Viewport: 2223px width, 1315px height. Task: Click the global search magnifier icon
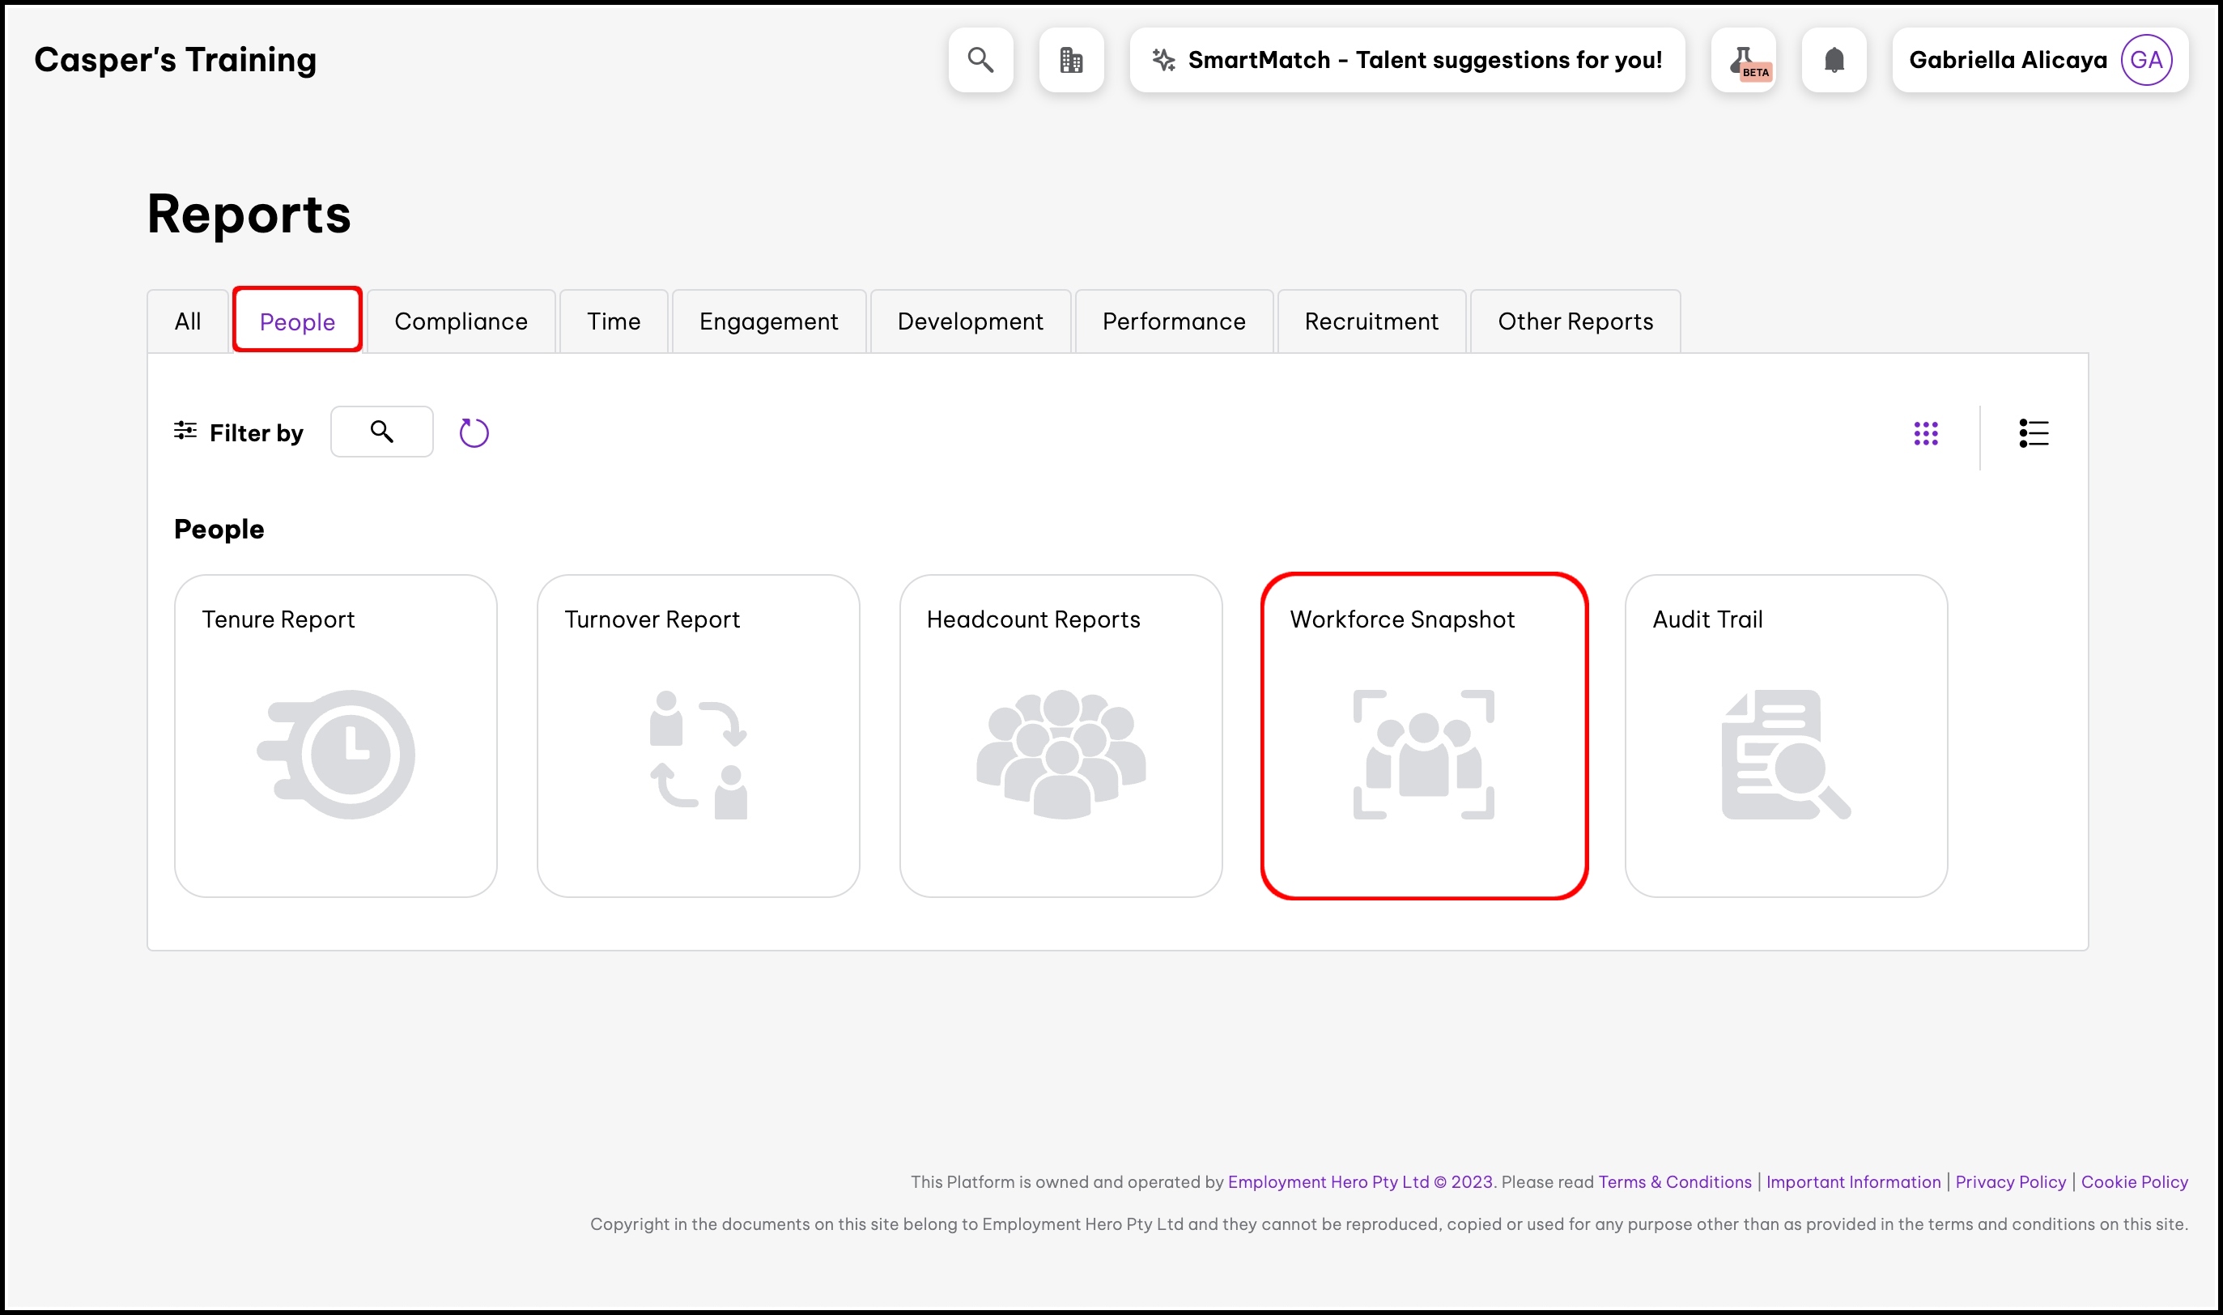(x=980, y=59)
